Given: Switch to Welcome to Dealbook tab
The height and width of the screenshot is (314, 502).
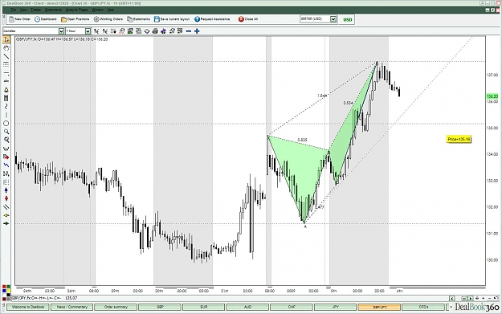Looking at the screenshot, I should coord(28,307).
